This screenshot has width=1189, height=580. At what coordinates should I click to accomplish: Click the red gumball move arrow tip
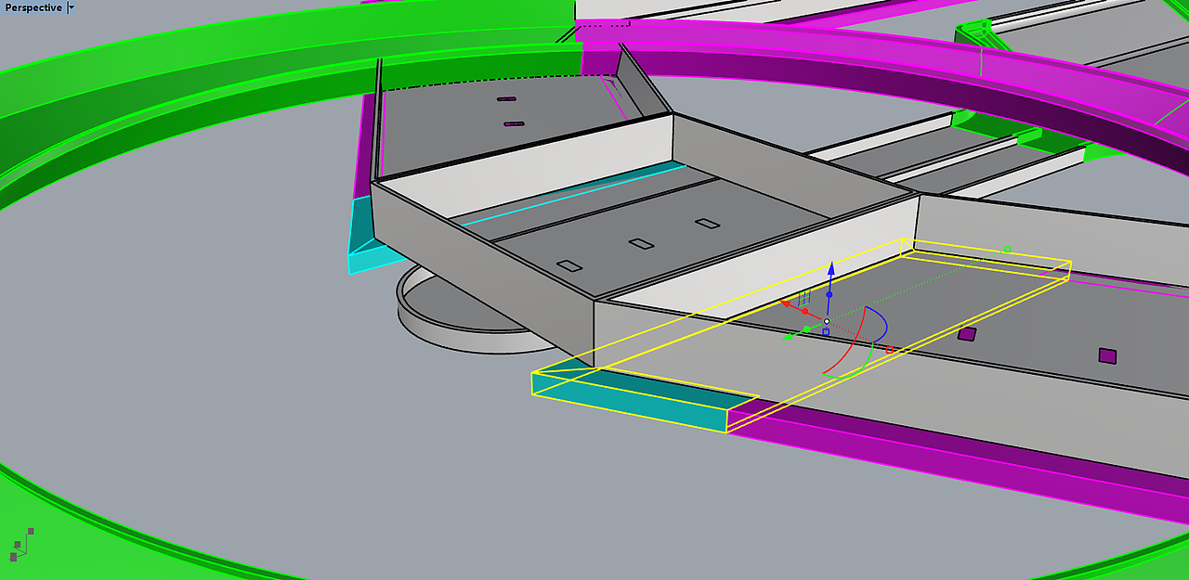785,303
